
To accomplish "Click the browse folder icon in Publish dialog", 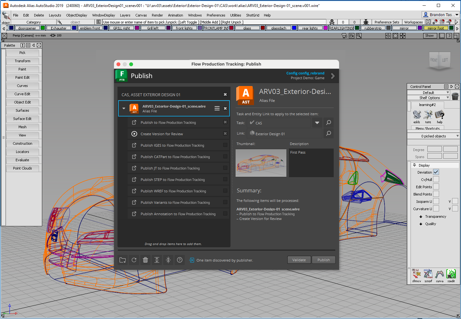I will (x=123, y=260).
